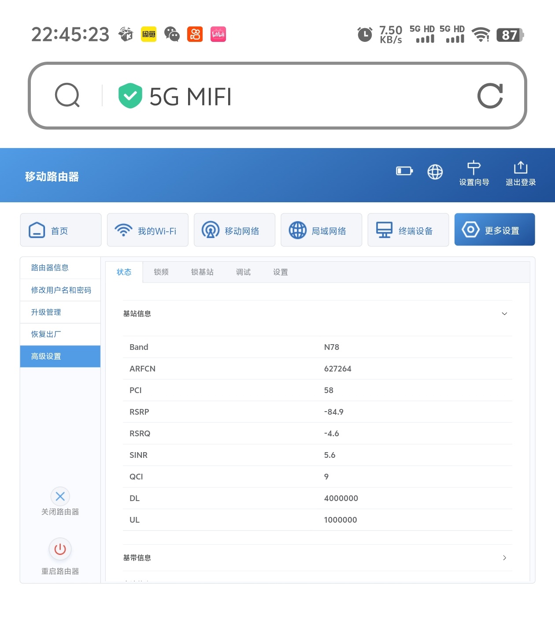This screenshot has width=555, height=624.
Task: Open the language globe icon in header
Action: pos(435,172)
